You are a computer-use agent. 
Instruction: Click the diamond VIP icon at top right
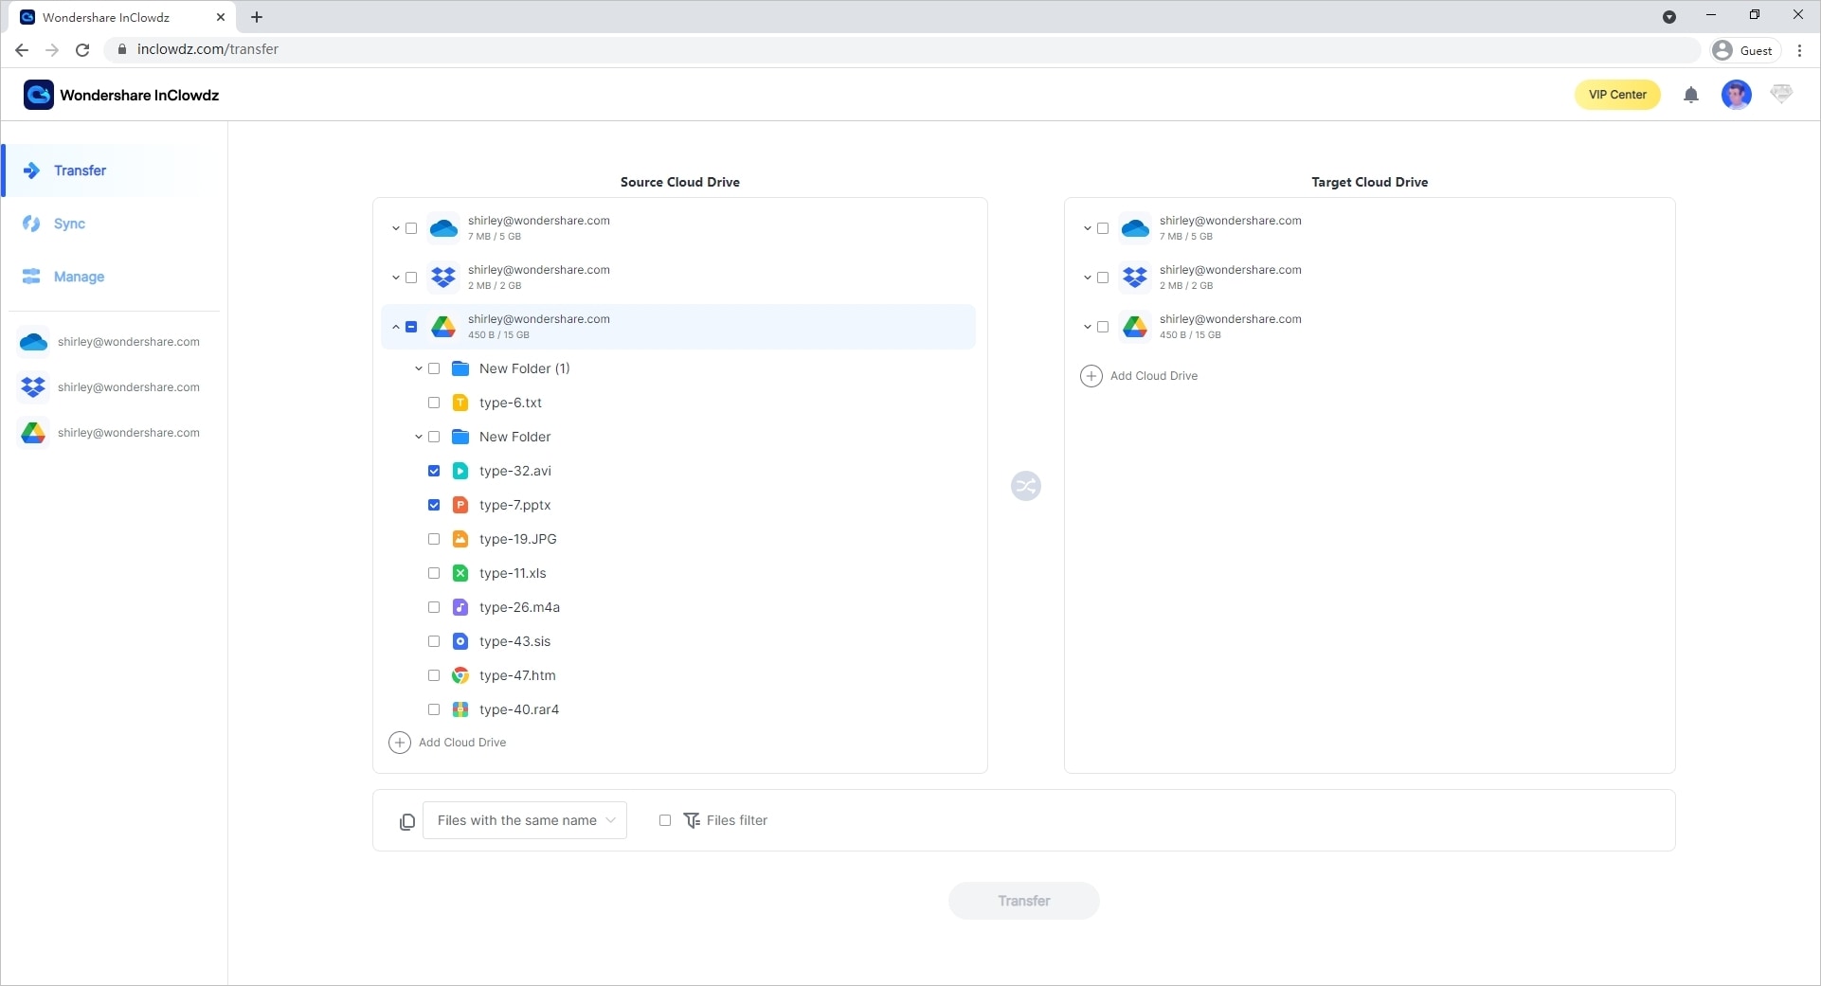click(x=1781, y=94)
